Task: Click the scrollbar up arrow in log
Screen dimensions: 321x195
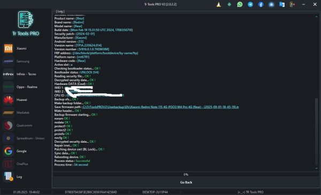Action: coord(316,17)
